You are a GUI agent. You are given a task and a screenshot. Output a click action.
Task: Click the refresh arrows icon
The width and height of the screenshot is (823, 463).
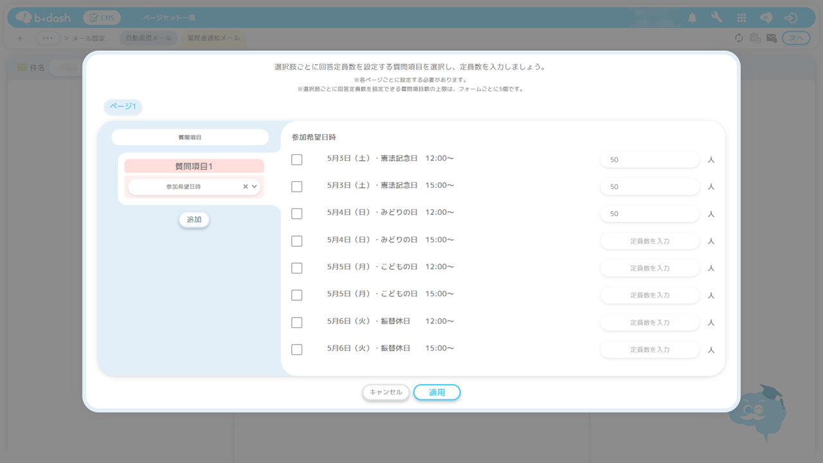(739, 39)
